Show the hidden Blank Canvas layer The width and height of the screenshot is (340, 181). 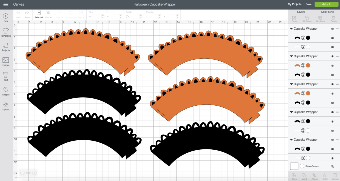coord(332,166)
